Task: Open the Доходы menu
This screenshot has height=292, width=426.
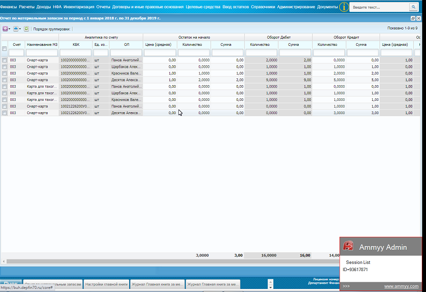Action: click(43, 7)
